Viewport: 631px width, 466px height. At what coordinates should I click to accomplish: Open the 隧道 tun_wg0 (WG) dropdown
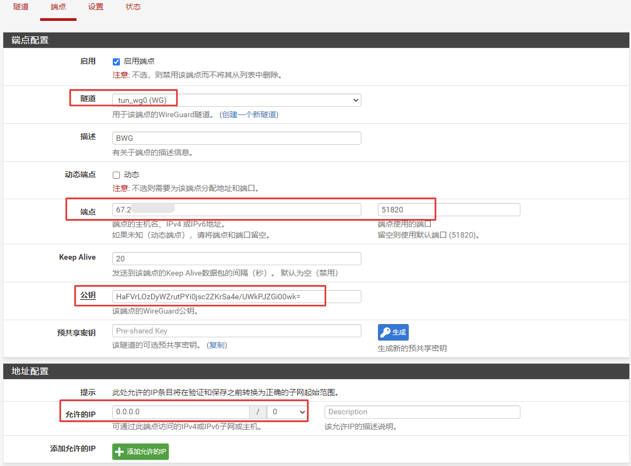(x=237, y=100)
